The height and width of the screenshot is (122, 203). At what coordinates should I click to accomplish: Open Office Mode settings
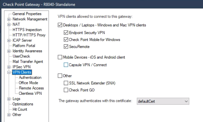(28, 83)
